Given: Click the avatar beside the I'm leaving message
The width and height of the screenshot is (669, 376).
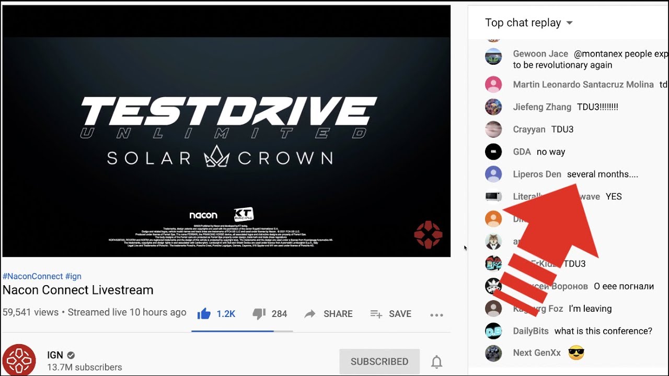Looking at the screenshot, I should click(493, 309).
